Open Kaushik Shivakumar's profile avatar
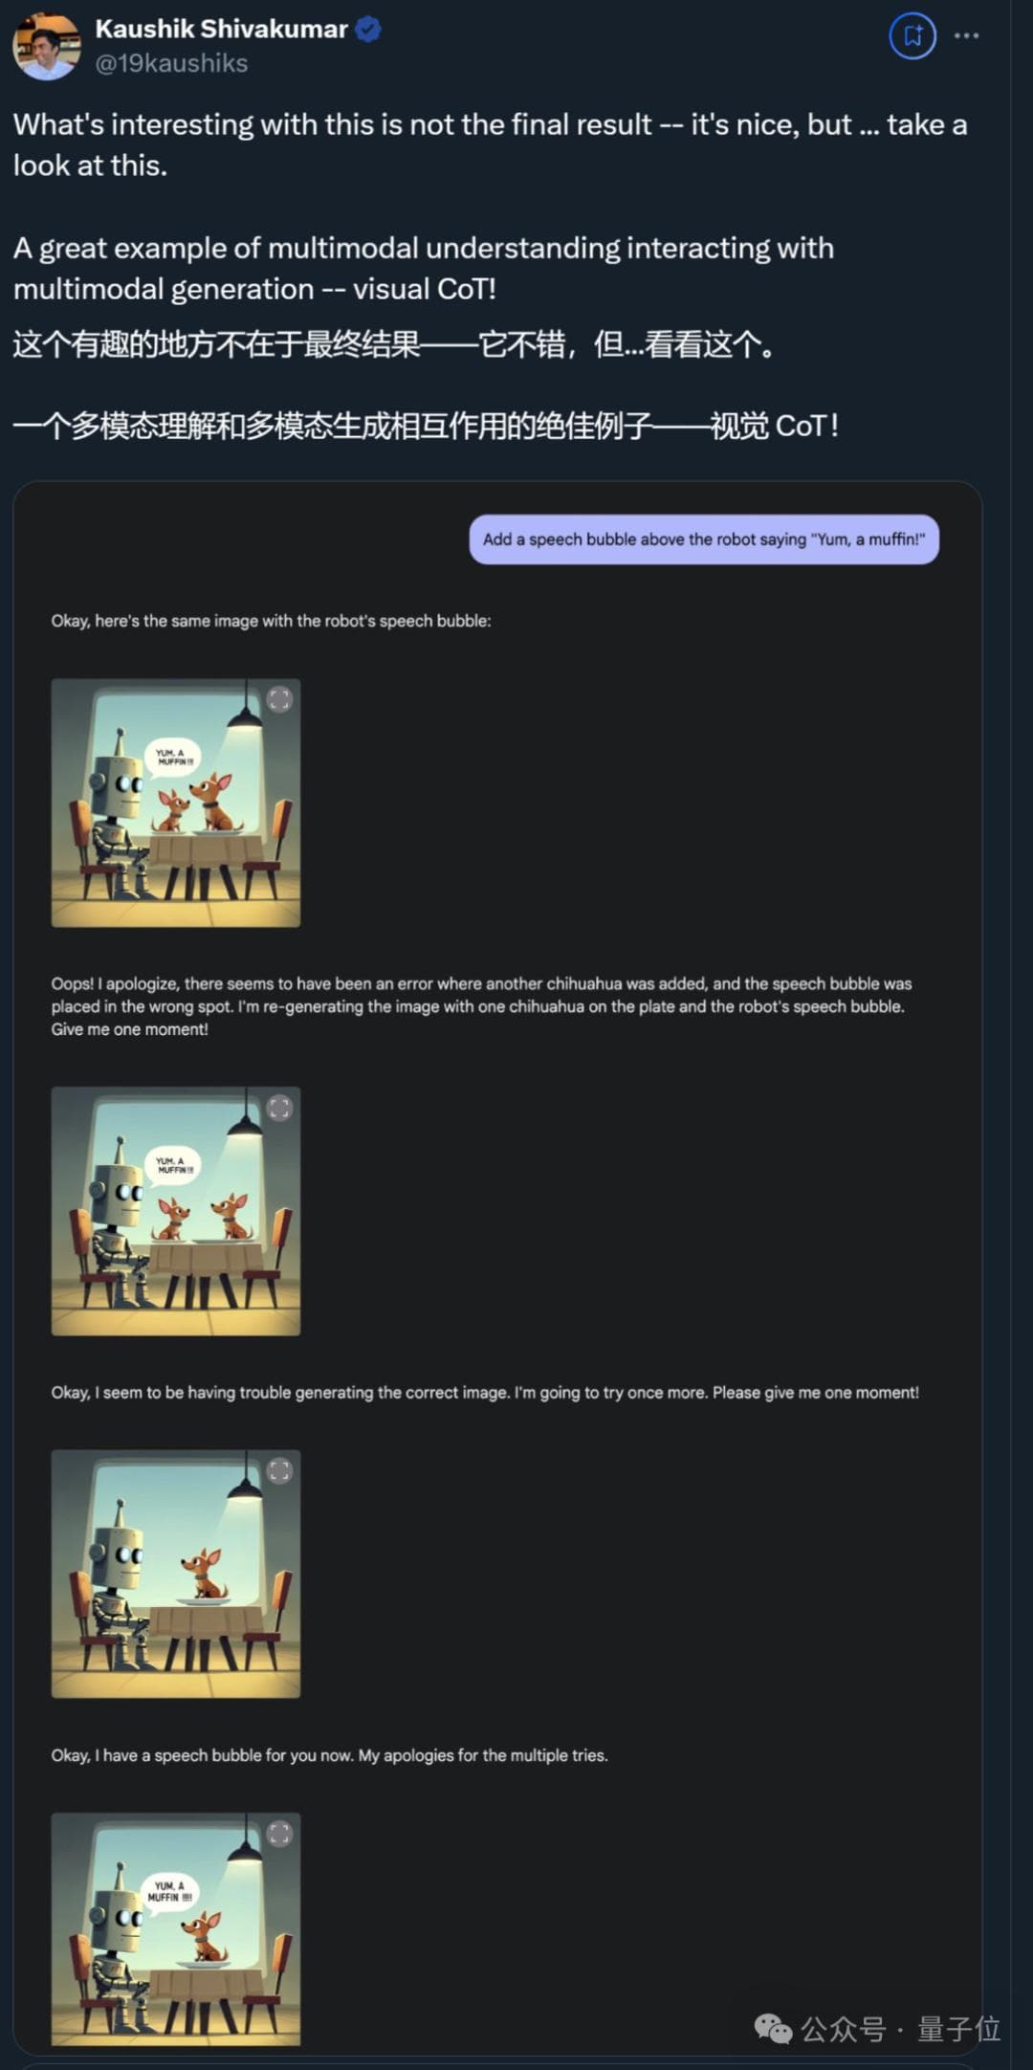This screenshot has width=1033, height=2070. 46,46
